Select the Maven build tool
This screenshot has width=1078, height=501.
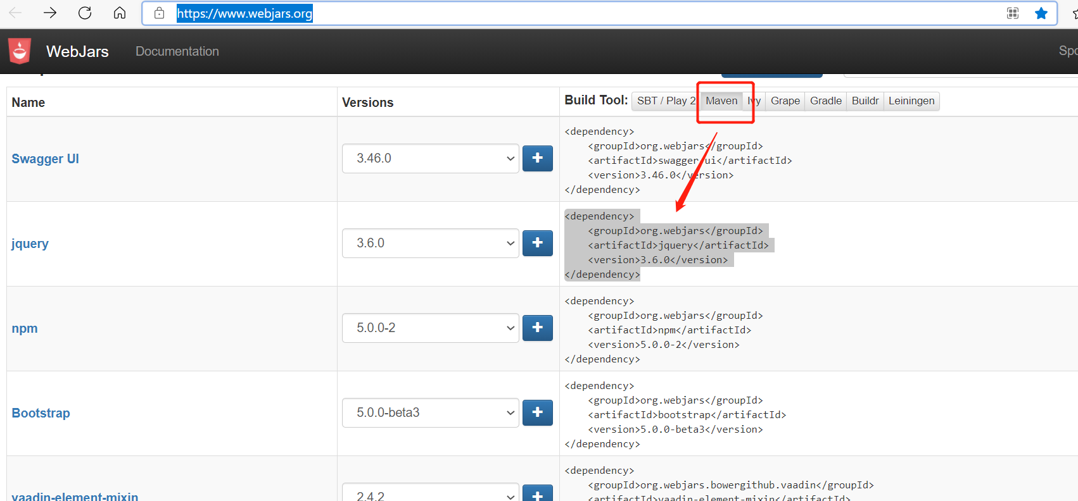pyautogui.click(x=721, y=101)
